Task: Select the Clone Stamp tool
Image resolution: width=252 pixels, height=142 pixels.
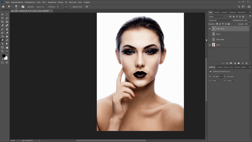Action: [x=7, y=29]
